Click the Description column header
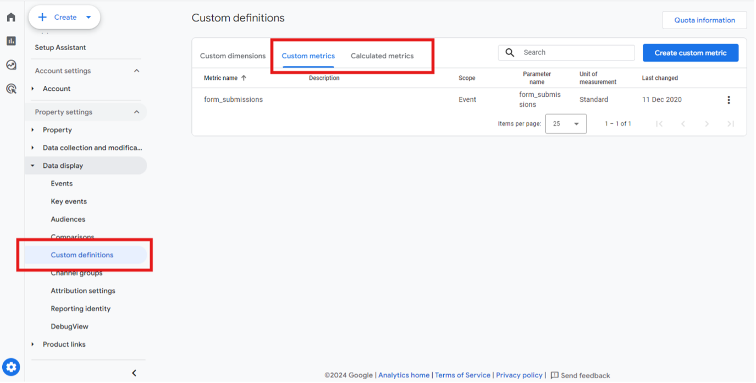The image size is (756, 383). pos(324,78)
